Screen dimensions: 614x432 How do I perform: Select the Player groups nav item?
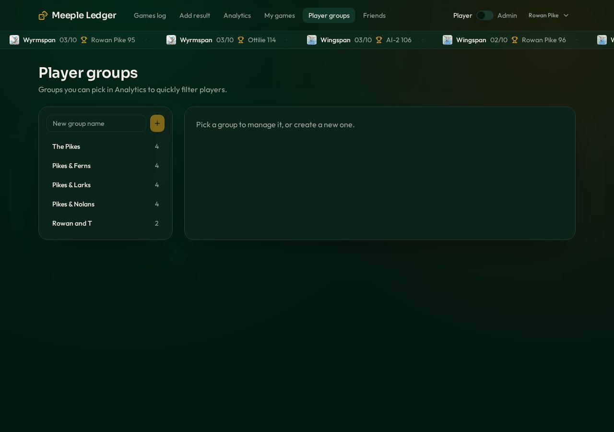tap(329, 15)
